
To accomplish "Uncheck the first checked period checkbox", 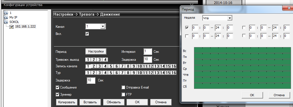I will click(187, 28).
